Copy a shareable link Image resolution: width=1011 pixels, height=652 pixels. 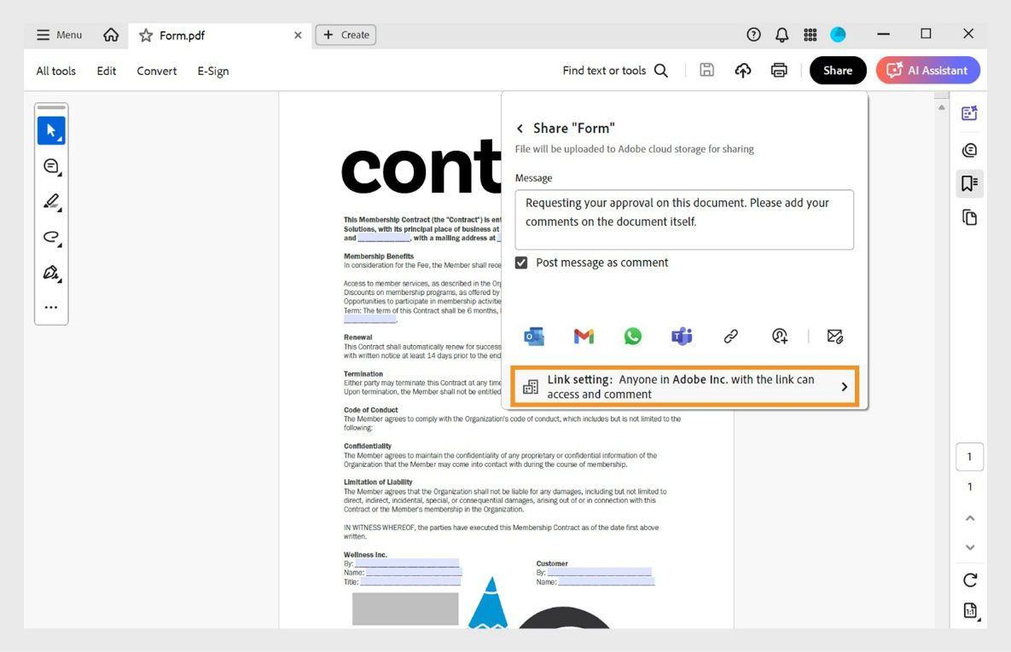pyautogui.click(x=730, y=336)
